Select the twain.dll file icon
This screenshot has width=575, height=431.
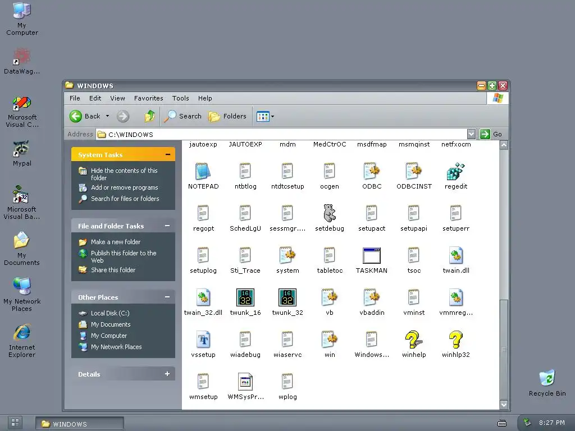456,255
